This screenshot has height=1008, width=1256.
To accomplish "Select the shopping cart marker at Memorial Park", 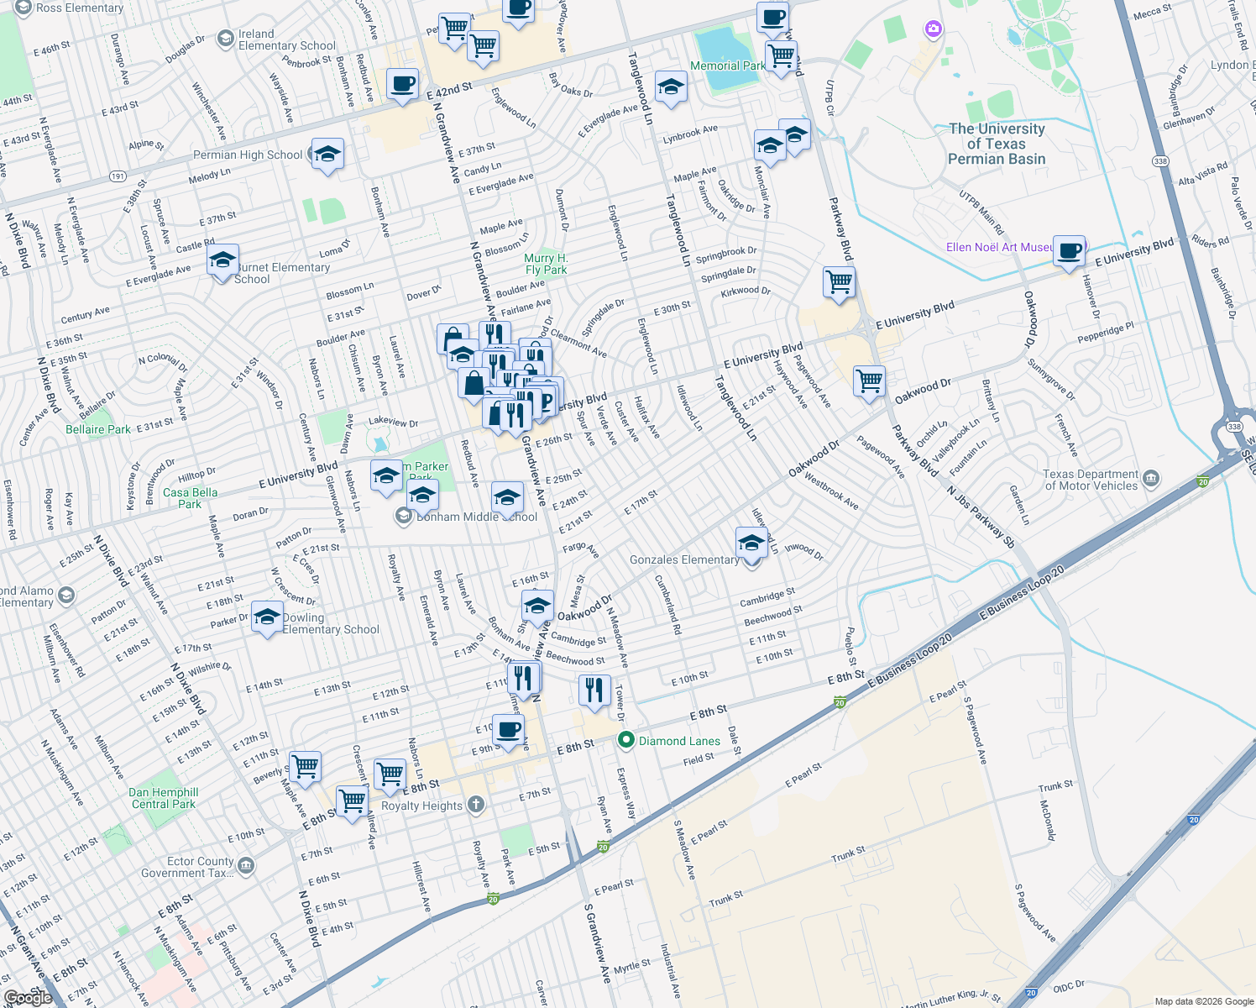I will tap(780, 57).
